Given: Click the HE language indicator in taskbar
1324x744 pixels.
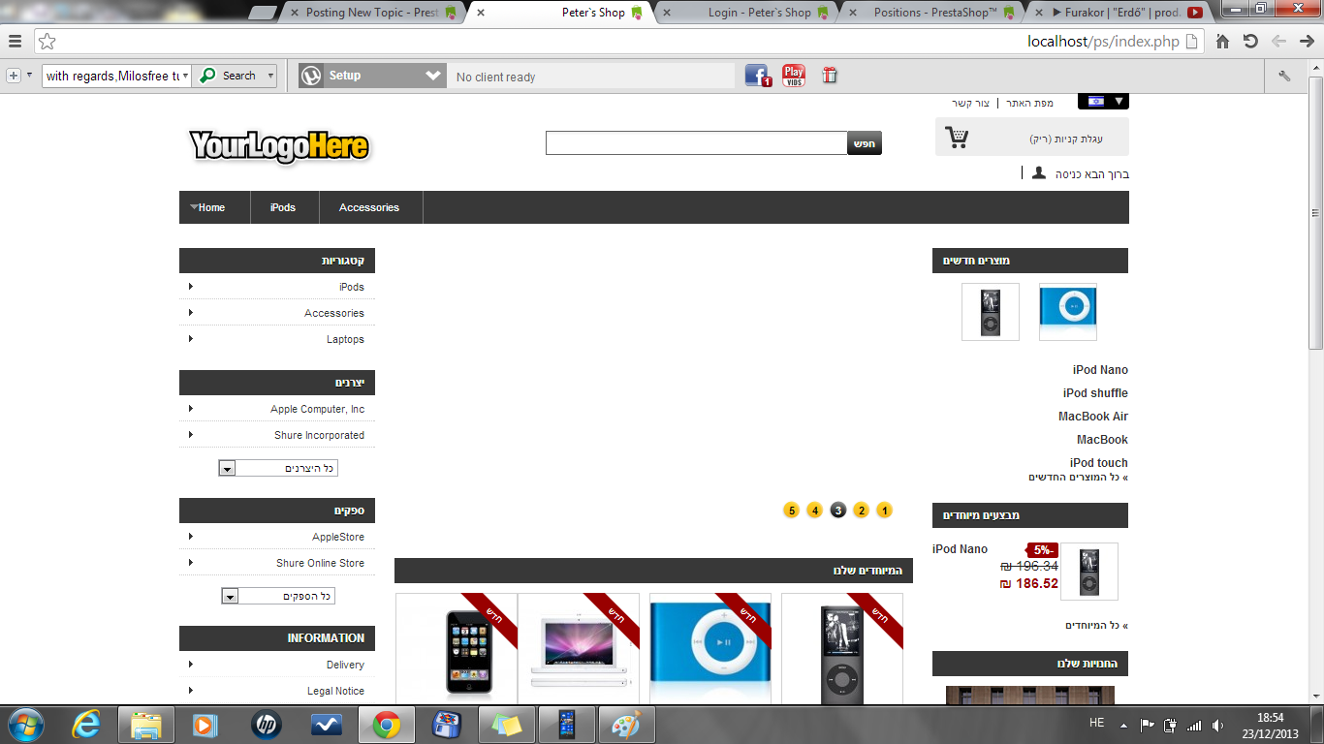Looking at the screenshot, I should pos(1096,724).
